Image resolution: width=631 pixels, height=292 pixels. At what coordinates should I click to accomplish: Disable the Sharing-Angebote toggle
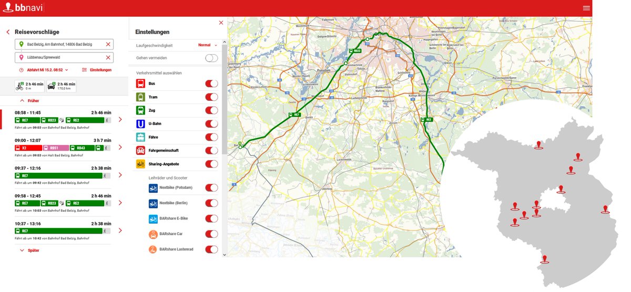211,164
